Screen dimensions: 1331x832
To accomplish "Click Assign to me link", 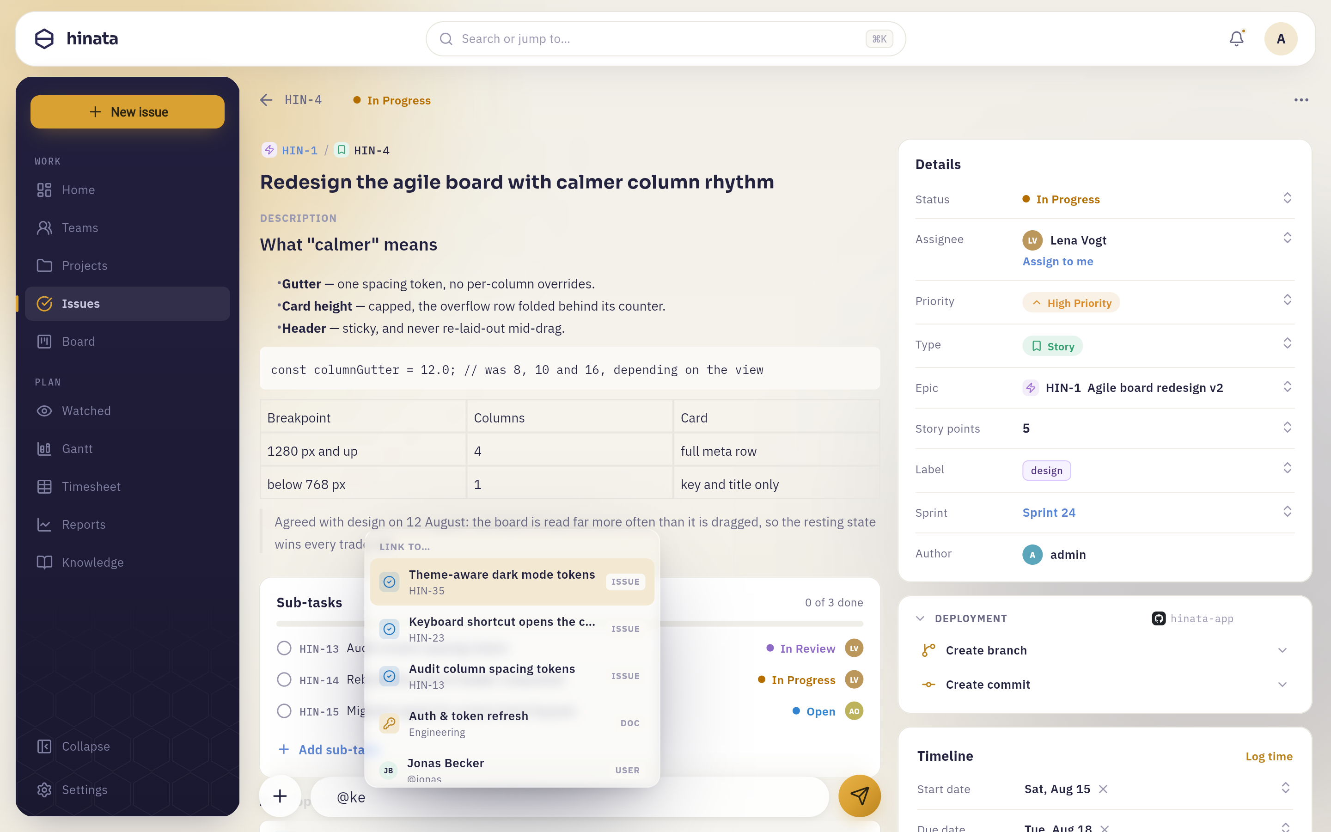I will (1058, 261).
